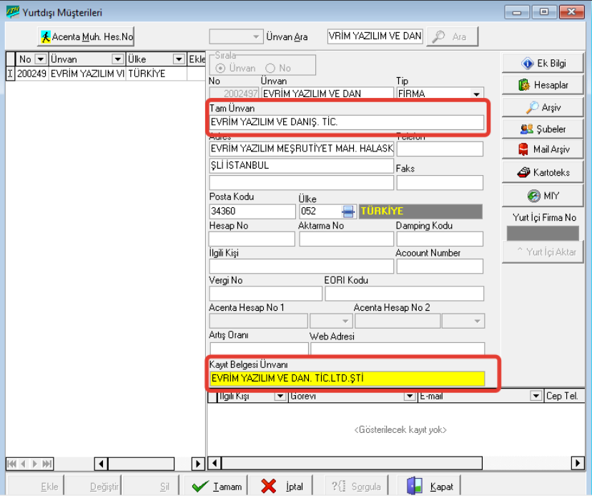Open the Tip FİRMA dropdown

pos(476,94)
